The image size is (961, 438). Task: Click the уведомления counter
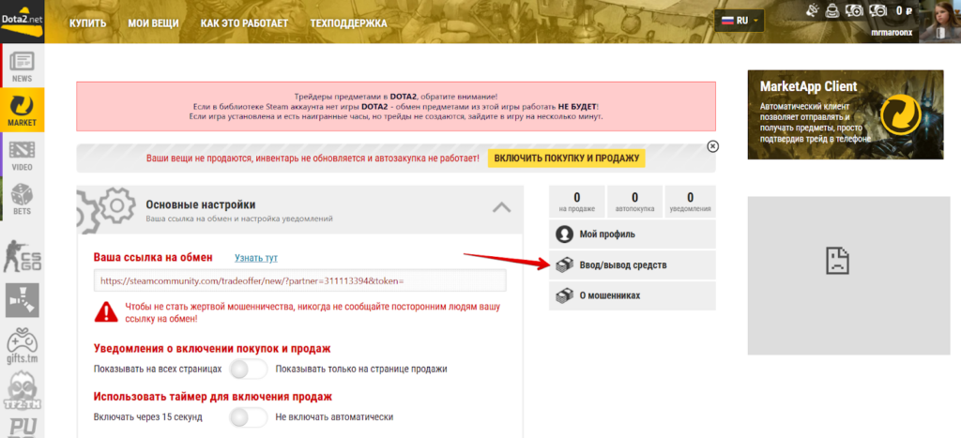[690, 202]
